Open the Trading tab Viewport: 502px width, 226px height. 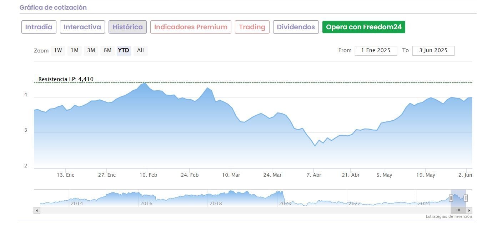pyautogui.click(x=252, y=27)
